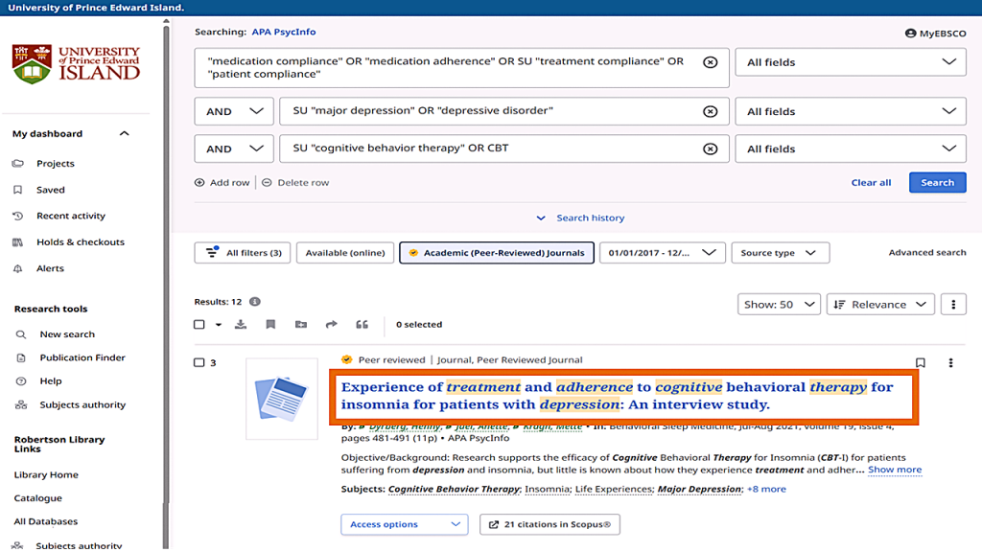
Task: Open Saved in the dashboard sidebar
Action: coord(51,190)
